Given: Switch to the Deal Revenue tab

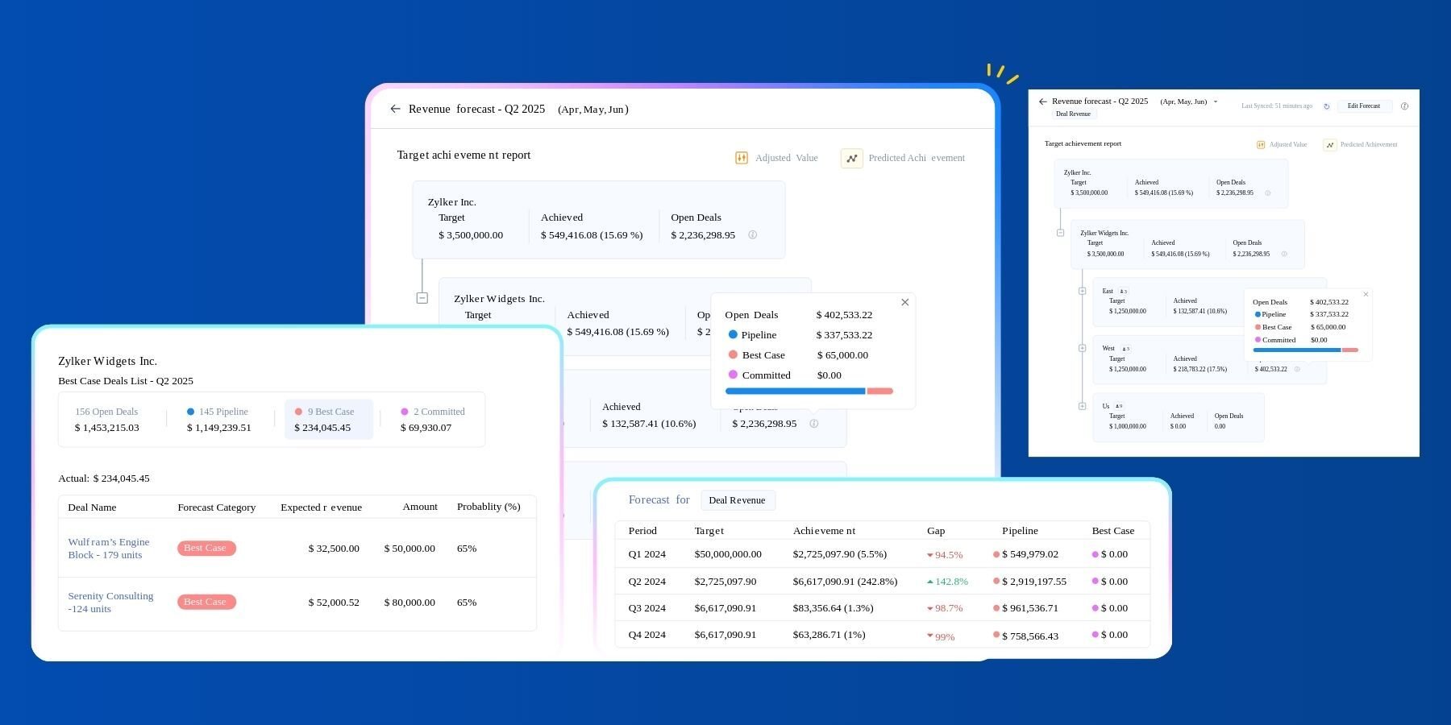Looking at the screenshot, I should pos(1073,114).
